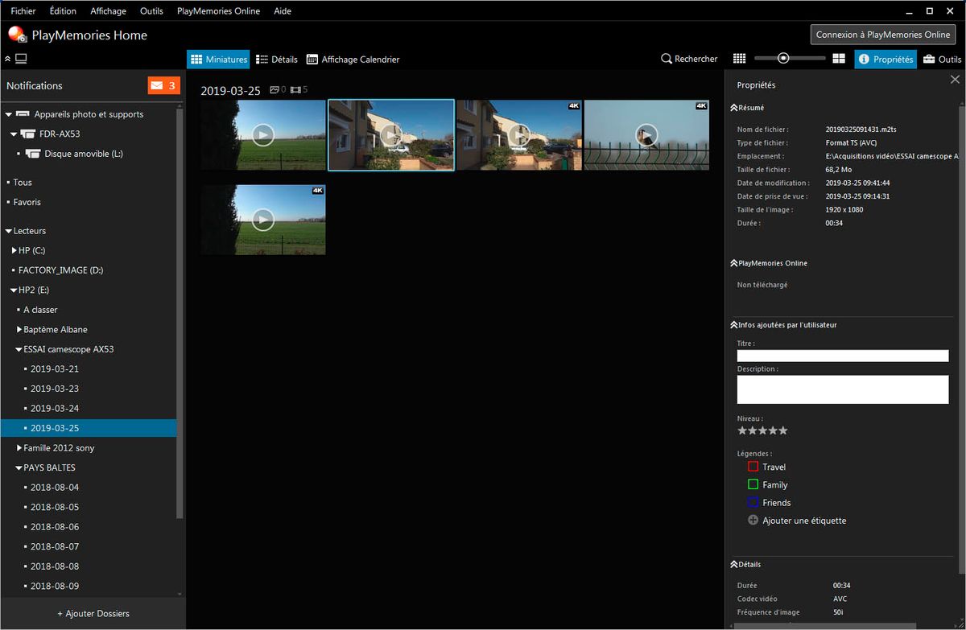The image size is (966, 630).
Task: Select the 2018-08-06 folder
Action: click(55, 526)
